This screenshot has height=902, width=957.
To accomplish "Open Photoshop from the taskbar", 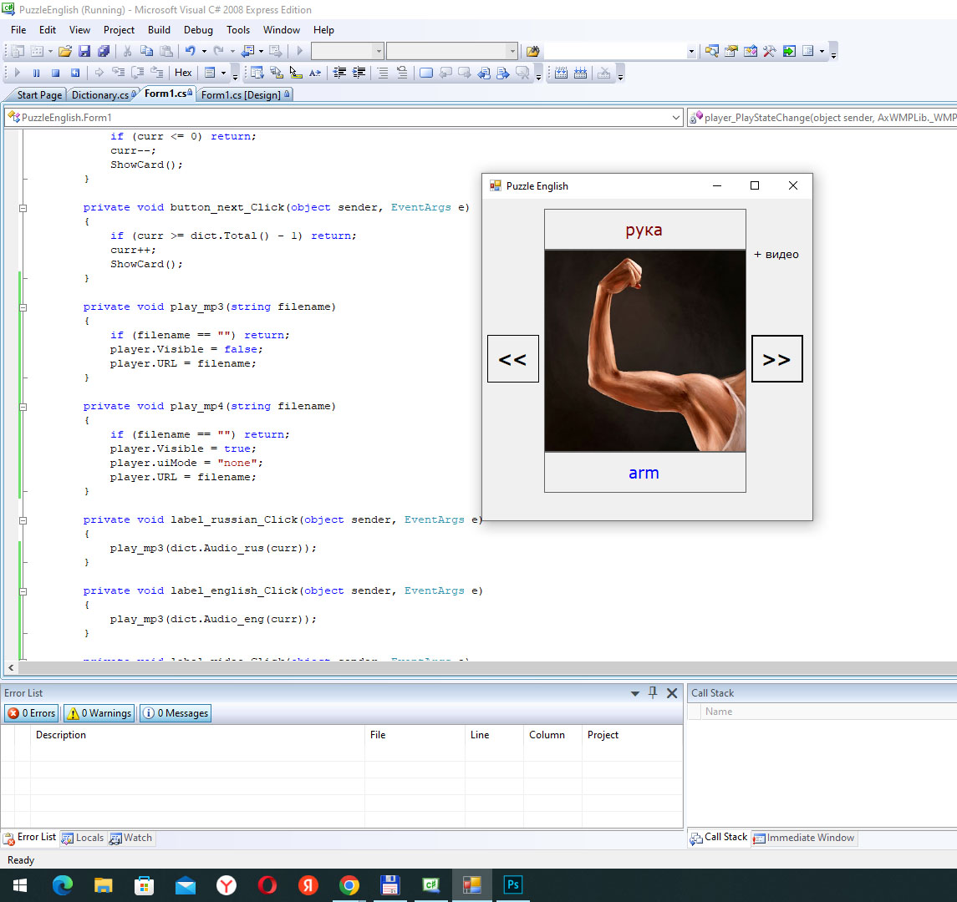I will tap(512, 885).
